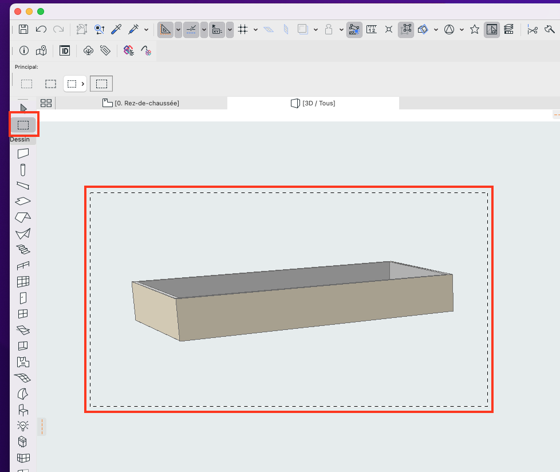Choose the Wall tool under Dessin

[x=23, y=154]
